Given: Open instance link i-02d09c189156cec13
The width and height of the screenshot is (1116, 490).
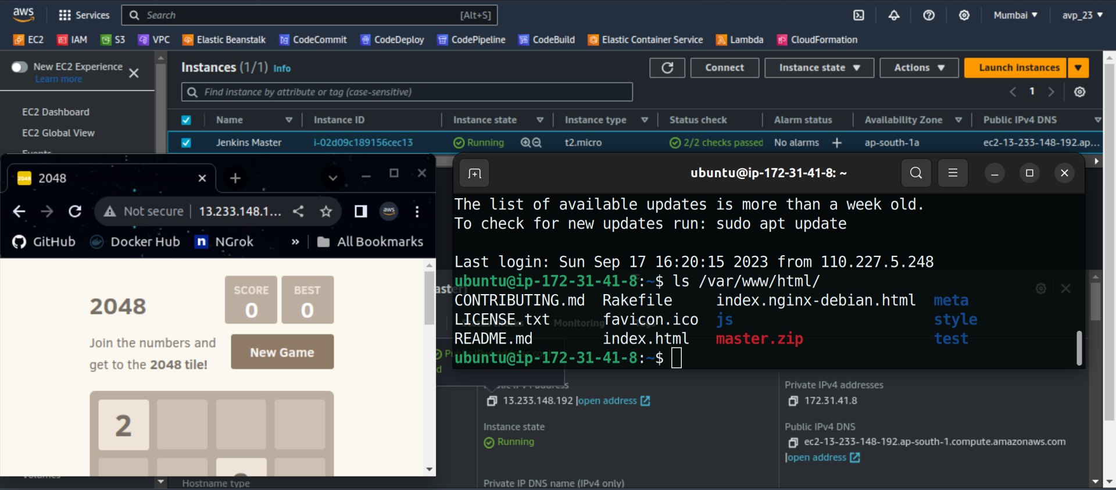Looking at the screenshot, I should click(x=363, y=142).
